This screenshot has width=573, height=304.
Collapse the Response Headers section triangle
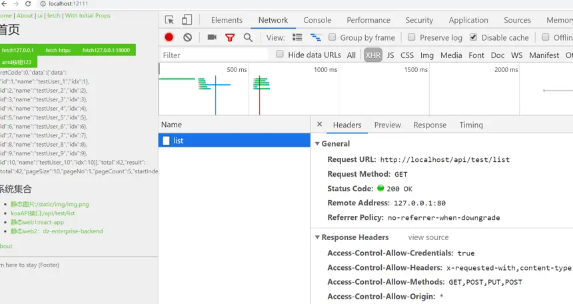[317, 237]
